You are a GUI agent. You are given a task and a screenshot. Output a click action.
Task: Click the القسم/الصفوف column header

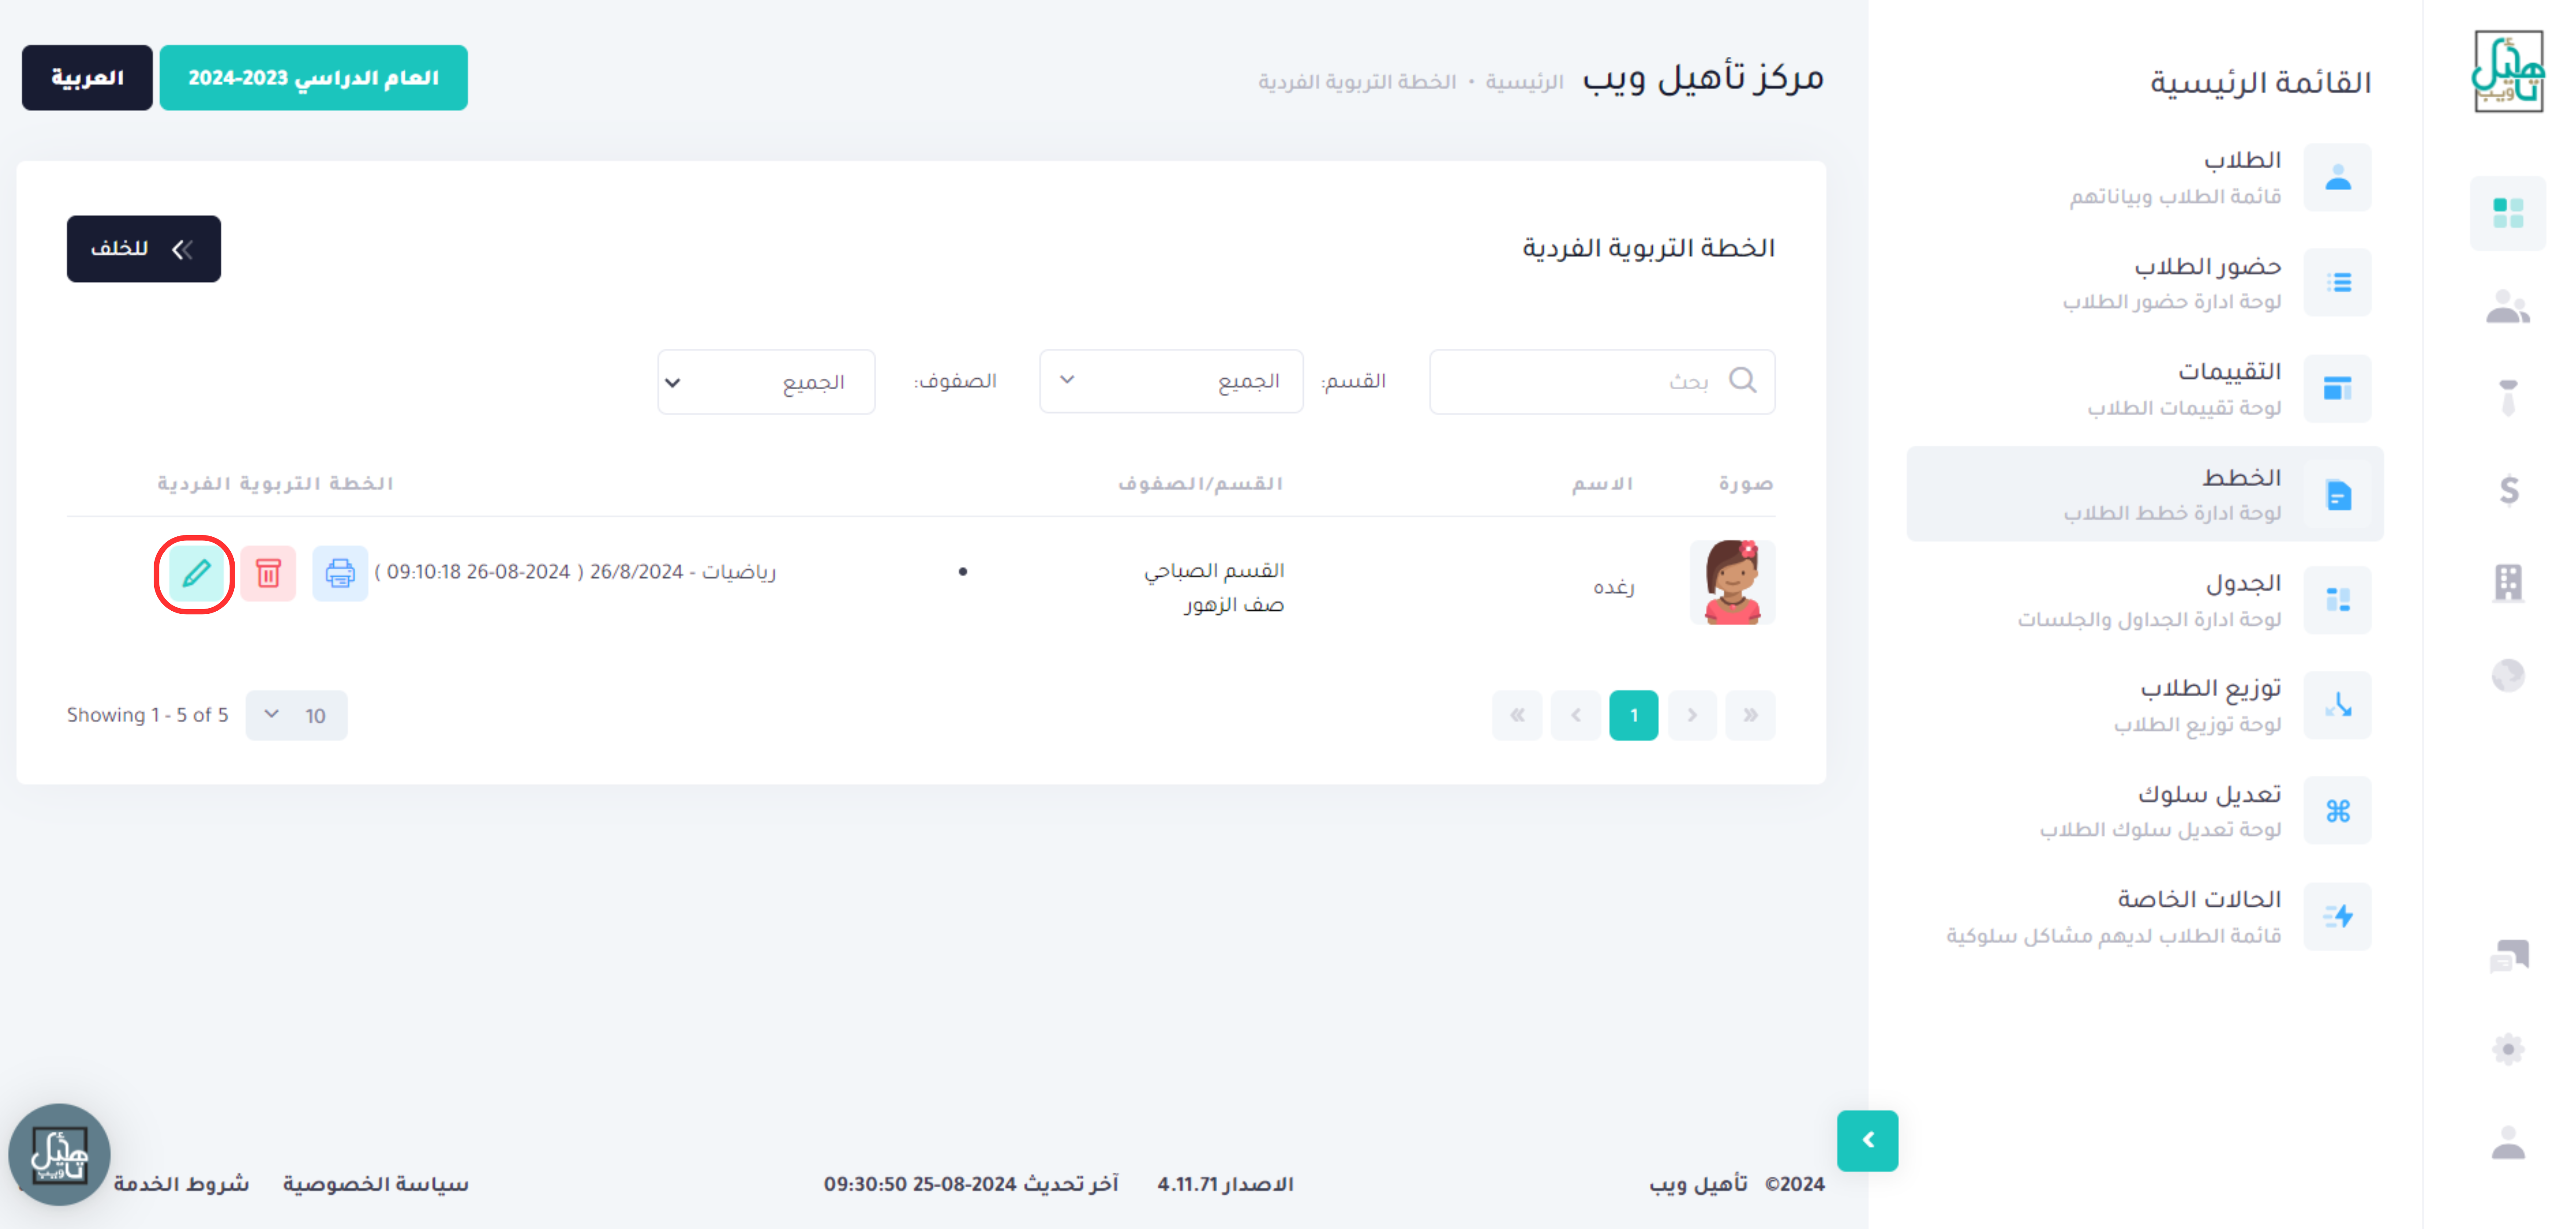tap(1200, 483)
